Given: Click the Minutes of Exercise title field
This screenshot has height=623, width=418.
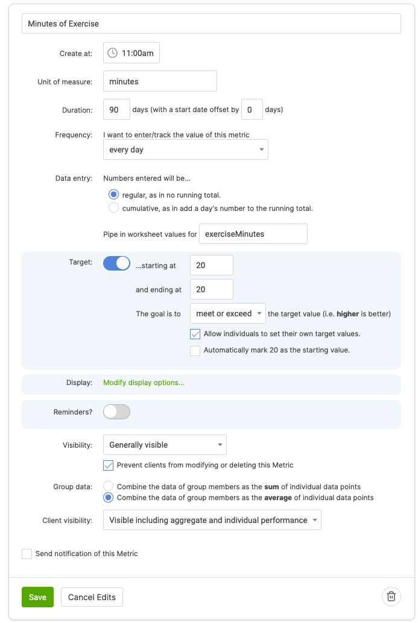Looking at the screenshot, I should click(211, 23).
